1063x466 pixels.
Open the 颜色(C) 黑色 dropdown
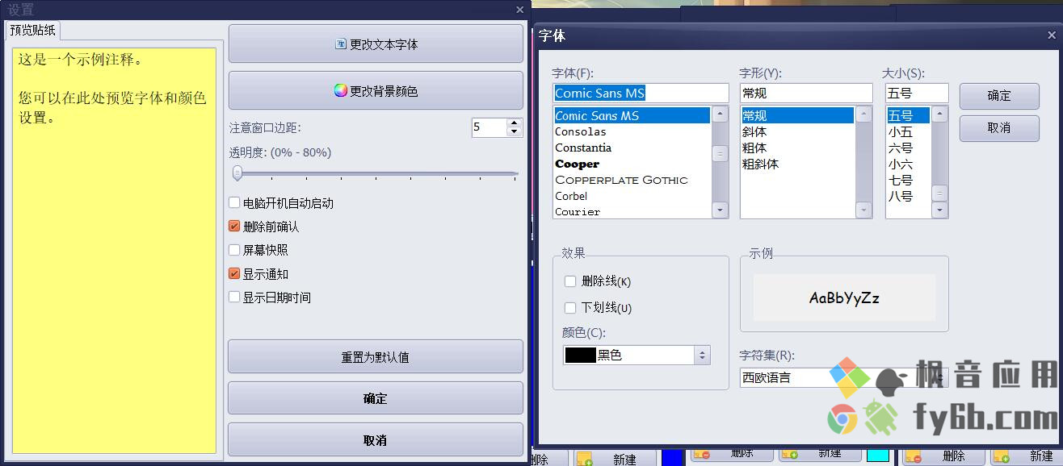click(637, 355)
